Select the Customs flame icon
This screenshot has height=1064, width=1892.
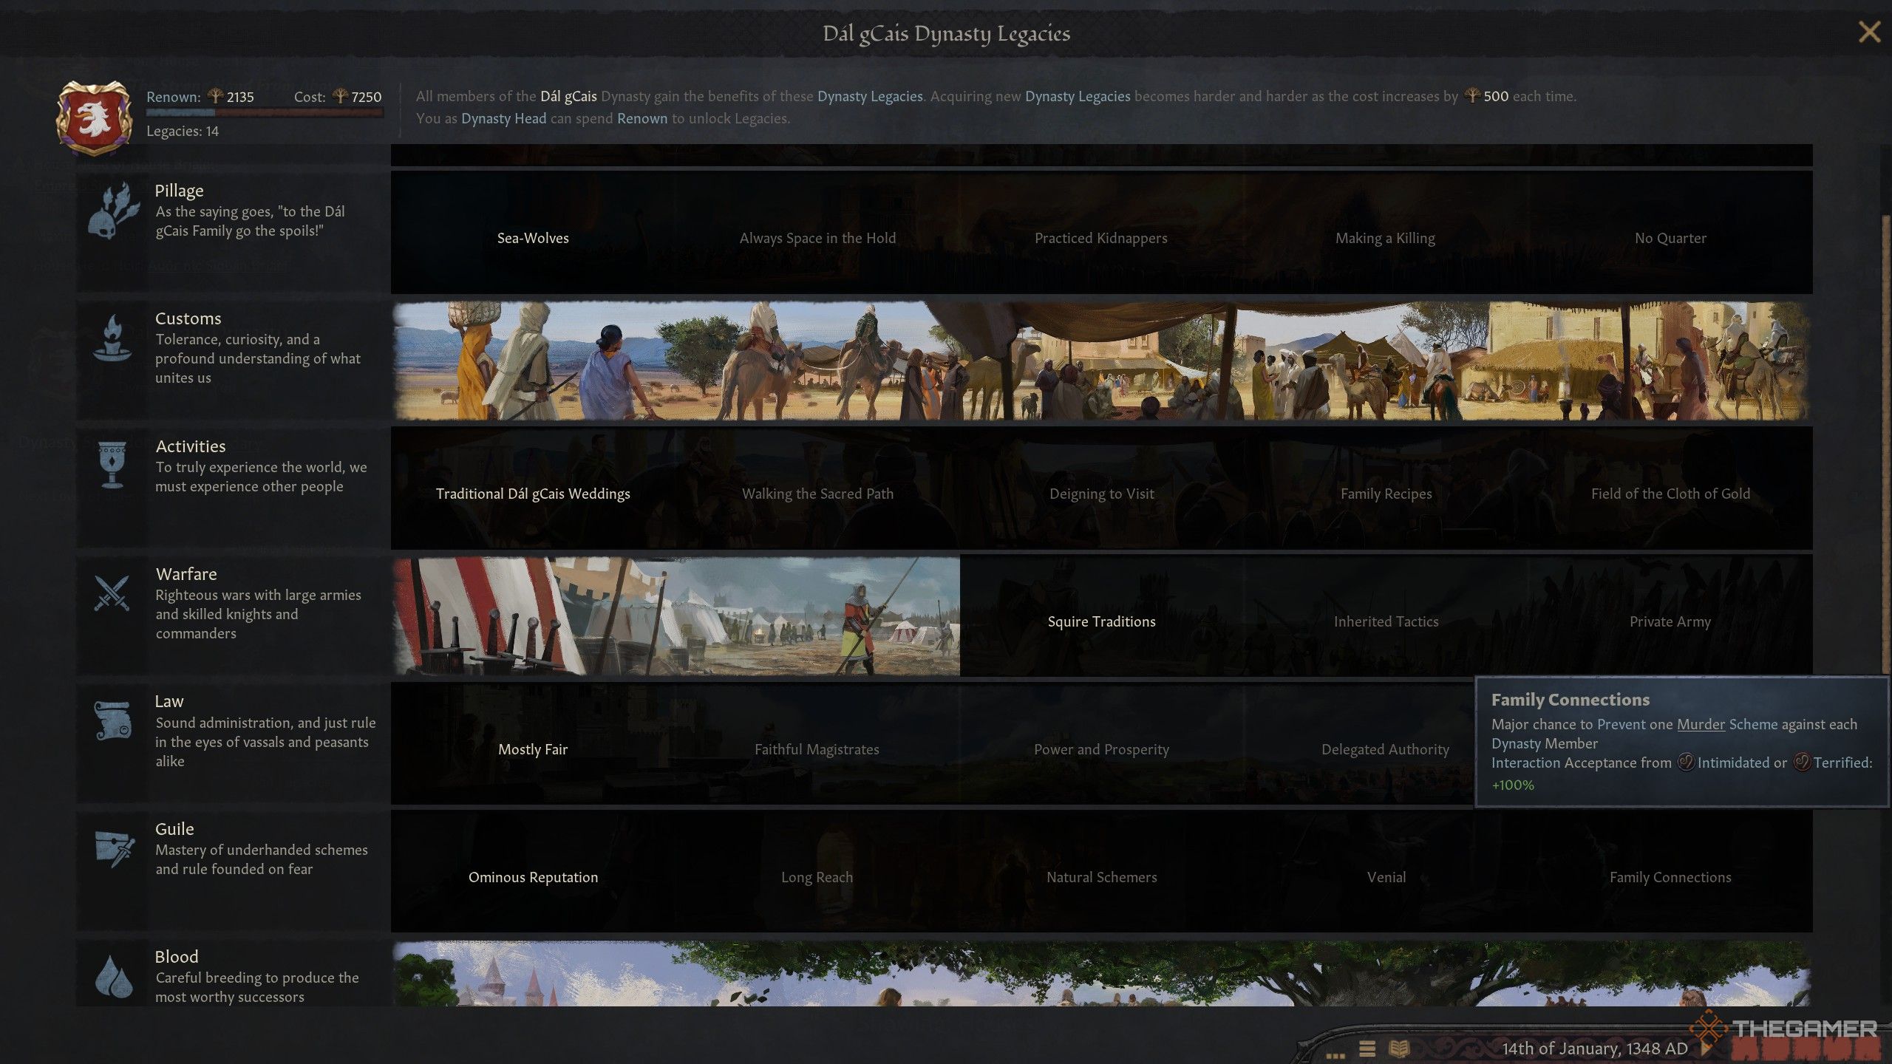click(x=112, y=338)
